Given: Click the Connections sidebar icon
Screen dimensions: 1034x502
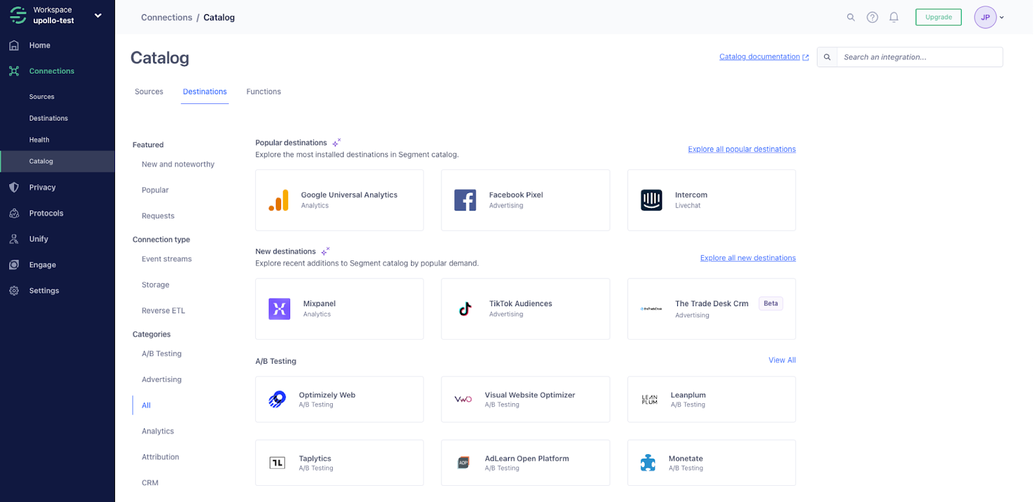Looking at the screenshot, I should click(14, 71).
